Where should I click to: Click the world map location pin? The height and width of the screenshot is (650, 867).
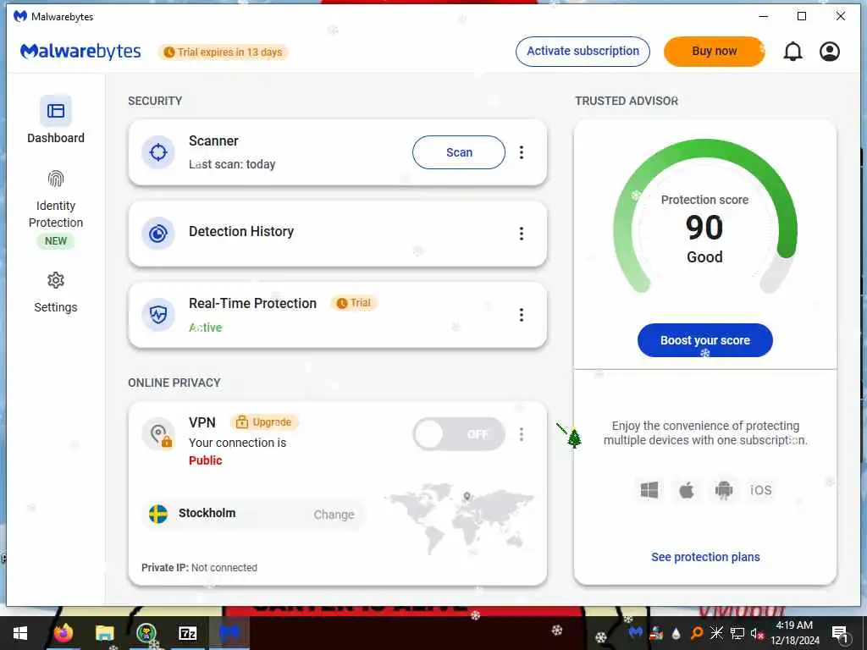(467, 496)
